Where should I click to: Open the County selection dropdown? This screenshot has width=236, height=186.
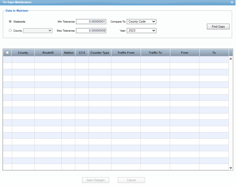pyautogui.click(x=38, y=30)
